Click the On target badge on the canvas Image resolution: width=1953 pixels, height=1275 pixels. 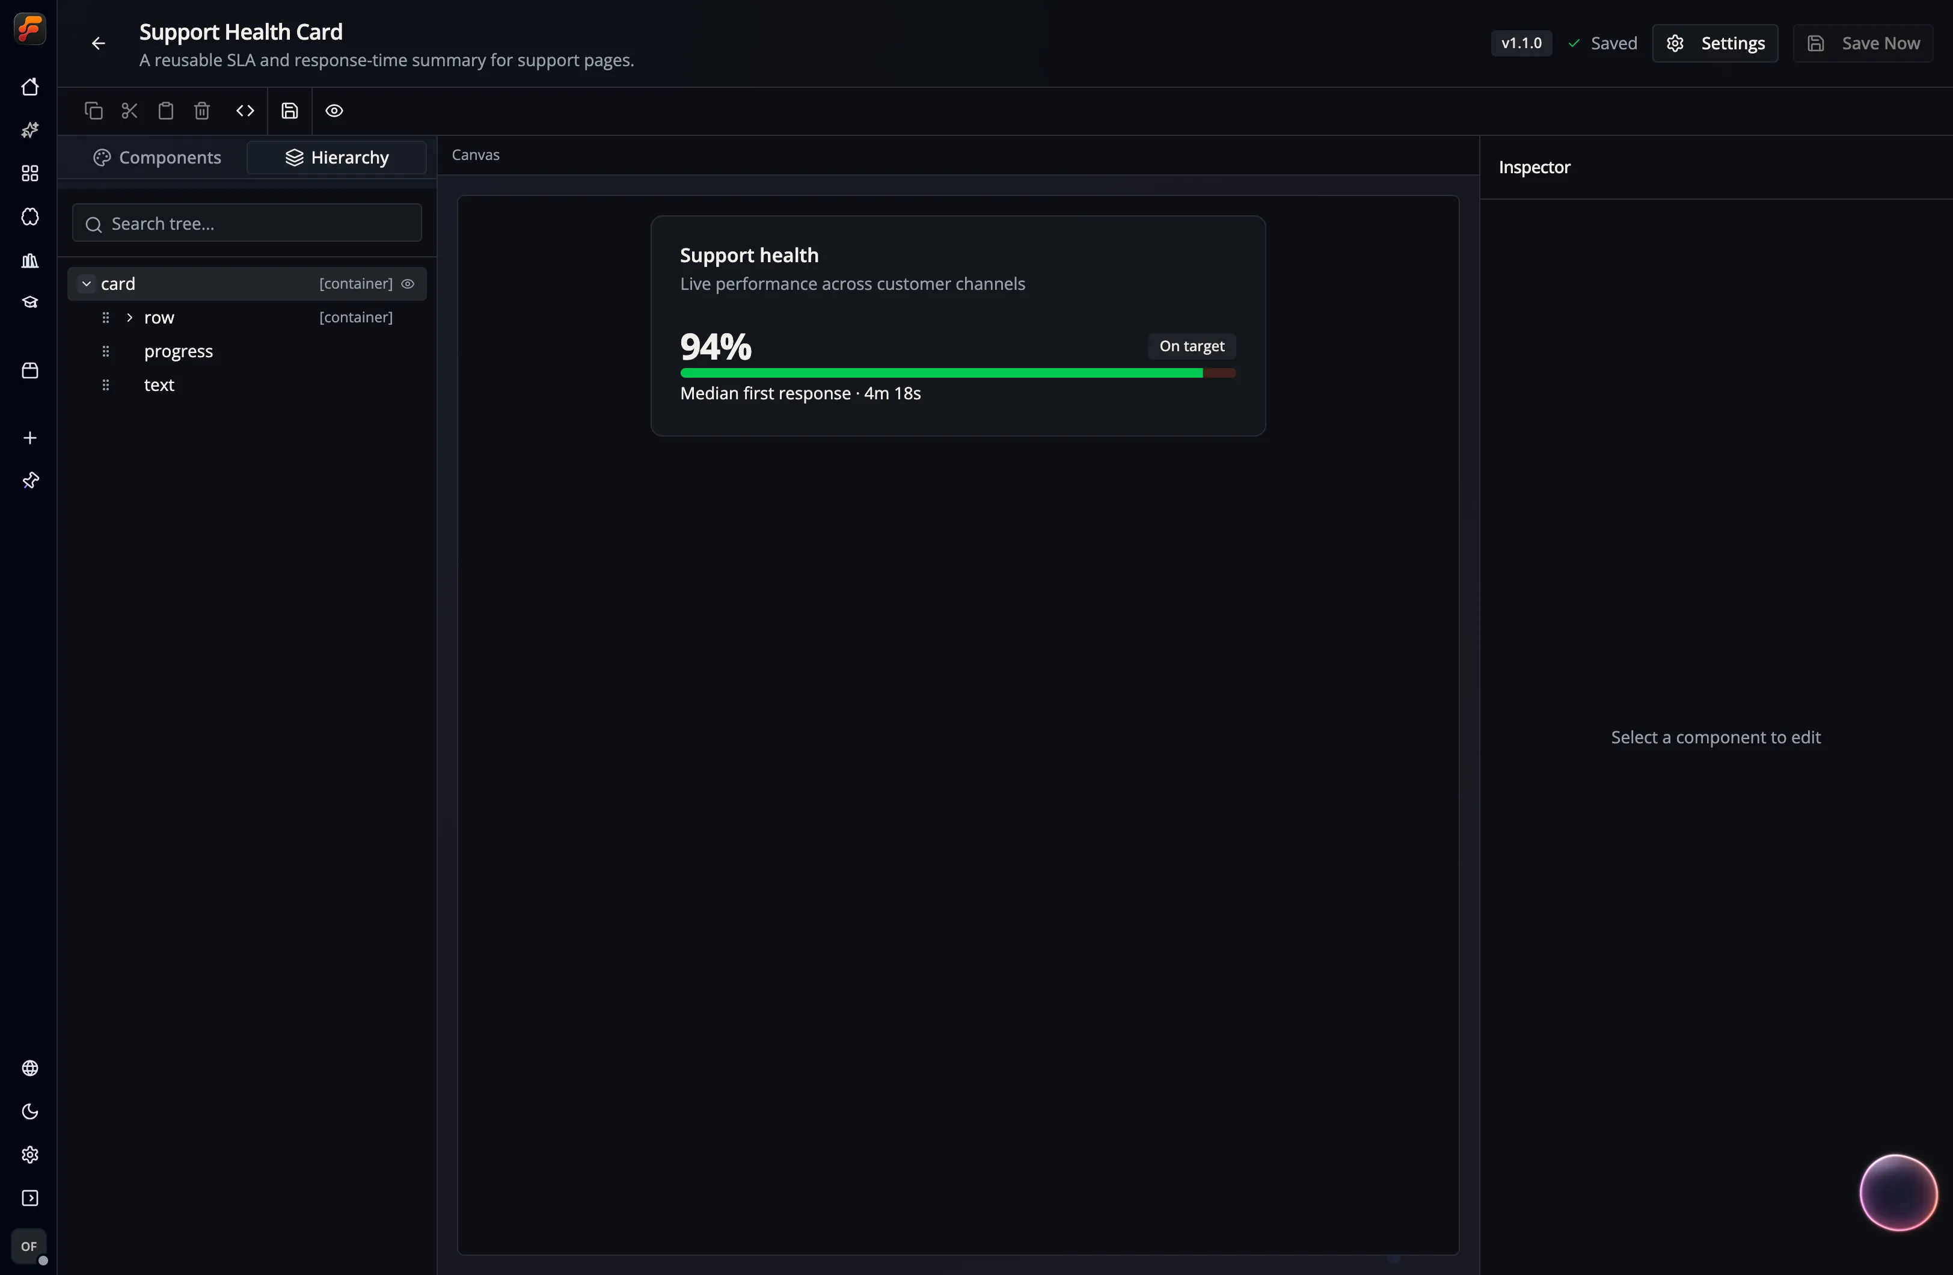(1192, 346)
